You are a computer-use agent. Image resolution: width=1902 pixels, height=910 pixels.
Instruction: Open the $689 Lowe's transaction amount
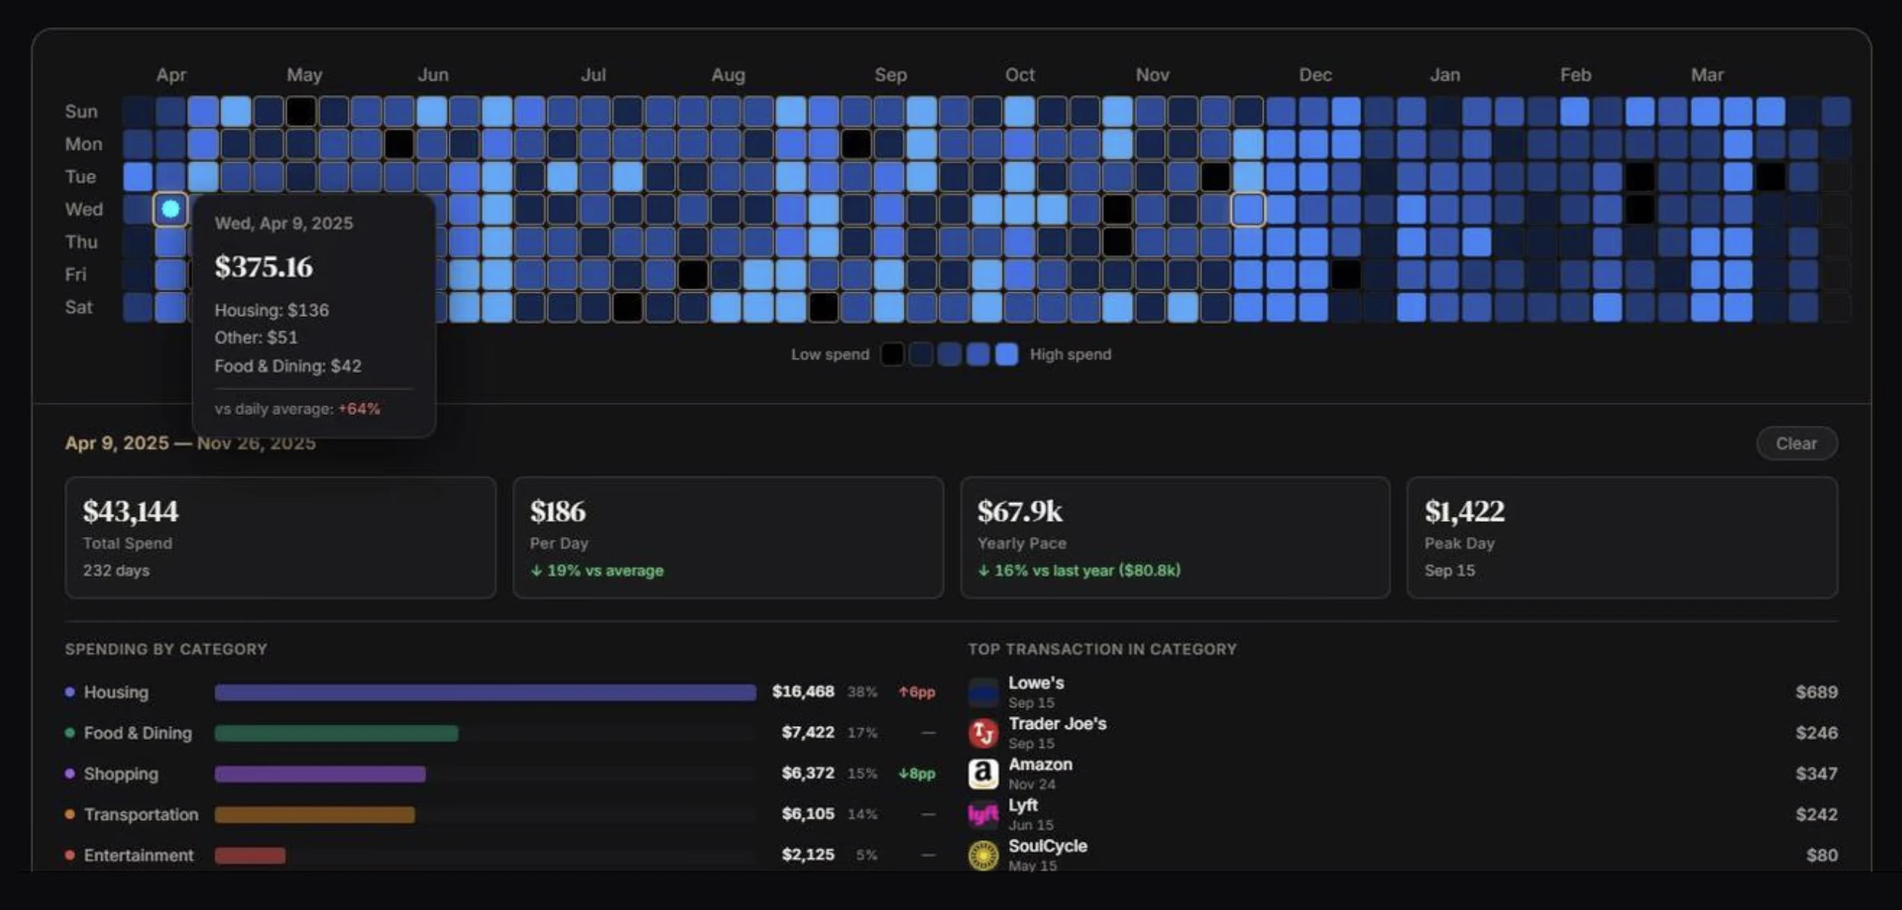pos(1818,692)
